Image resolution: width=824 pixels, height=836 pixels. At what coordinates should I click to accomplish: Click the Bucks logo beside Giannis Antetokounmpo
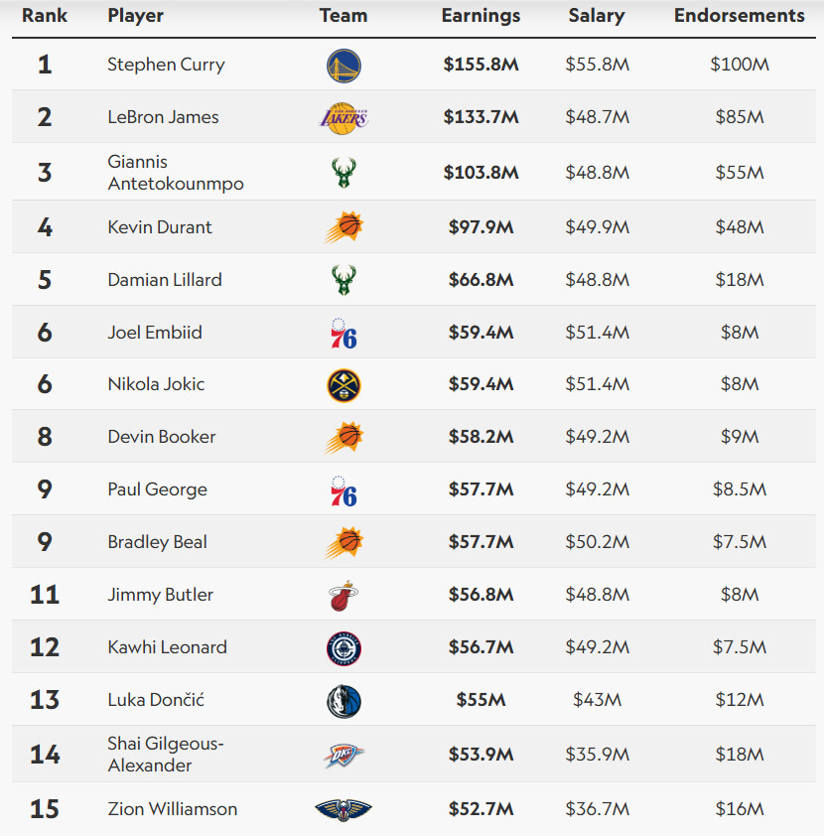pos(343,173)
